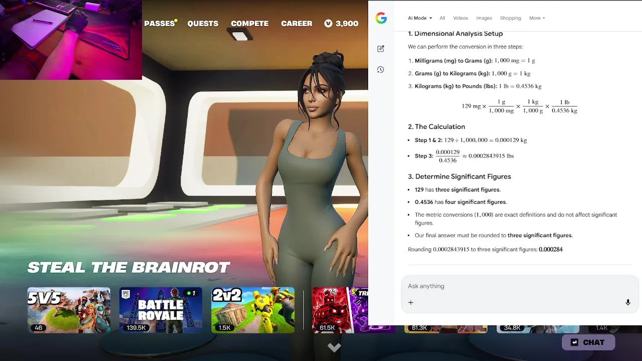Activate the microphone voice input icon
Screen dimensions: 642x361
627,302
